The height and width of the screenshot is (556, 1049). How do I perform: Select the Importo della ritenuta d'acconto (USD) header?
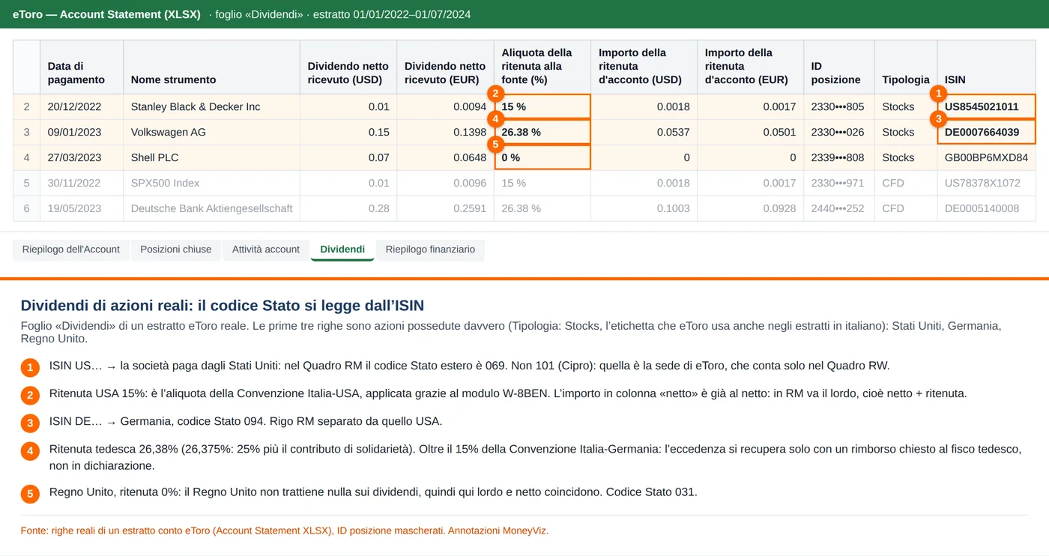pyautogui.click(x=644, y=67)
